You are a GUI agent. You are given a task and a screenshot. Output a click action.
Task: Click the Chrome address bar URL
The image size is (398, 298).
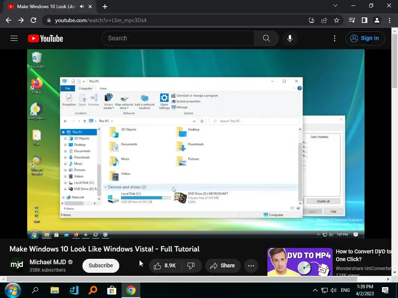point(101,20)
